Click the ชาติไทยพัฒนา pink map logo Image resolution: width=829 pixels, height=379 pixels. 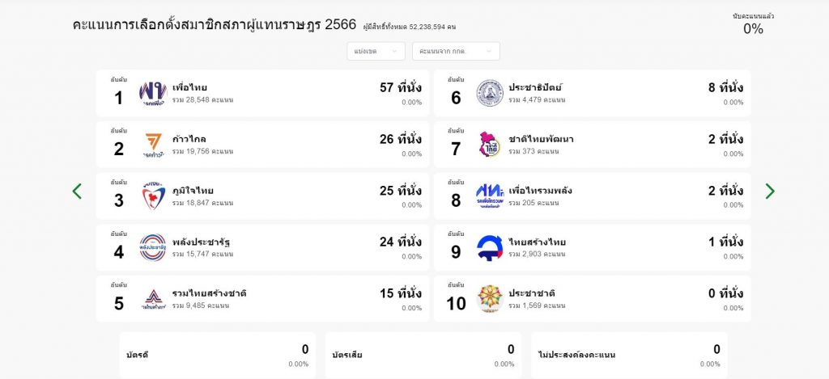[x=490, y=145]
